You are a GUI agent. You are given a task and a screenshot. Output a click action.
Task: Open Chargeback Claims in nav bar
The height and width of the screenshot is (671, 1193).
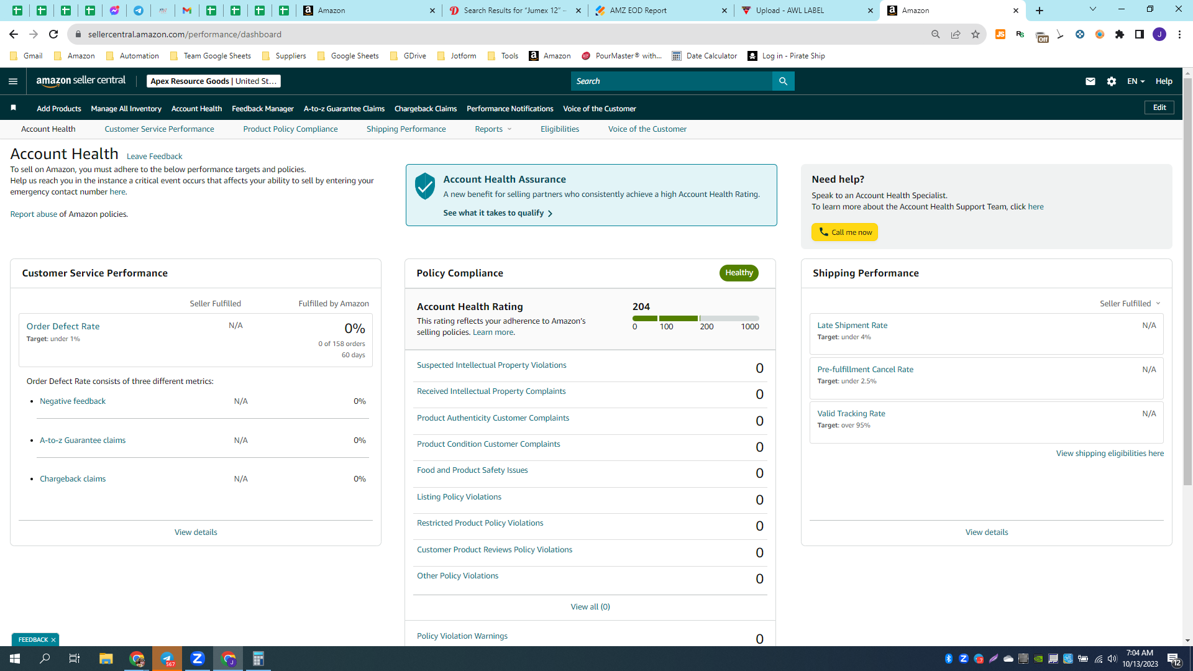click(426, 109)
